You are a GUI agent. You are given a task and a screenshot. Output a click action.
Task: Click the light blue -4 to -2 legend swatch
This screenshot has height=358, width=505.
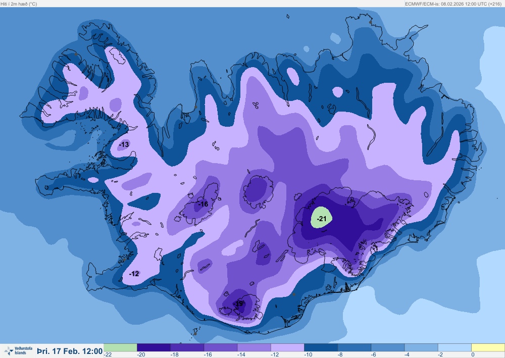tap(421, 347)
